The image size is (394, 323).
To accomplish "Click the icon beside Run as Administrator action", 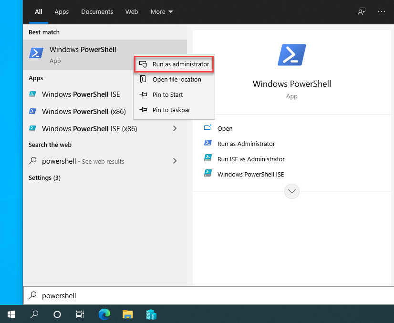I will click(208, 143).
